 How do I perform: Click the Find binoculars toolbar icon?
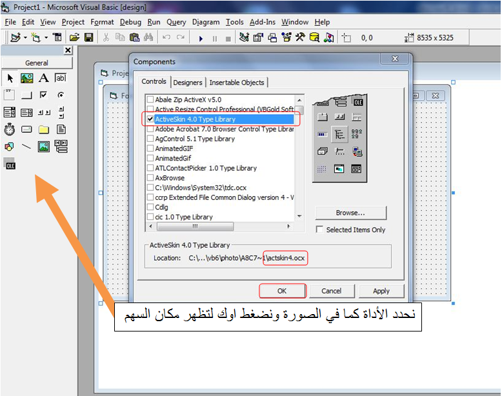coord(148,37)
